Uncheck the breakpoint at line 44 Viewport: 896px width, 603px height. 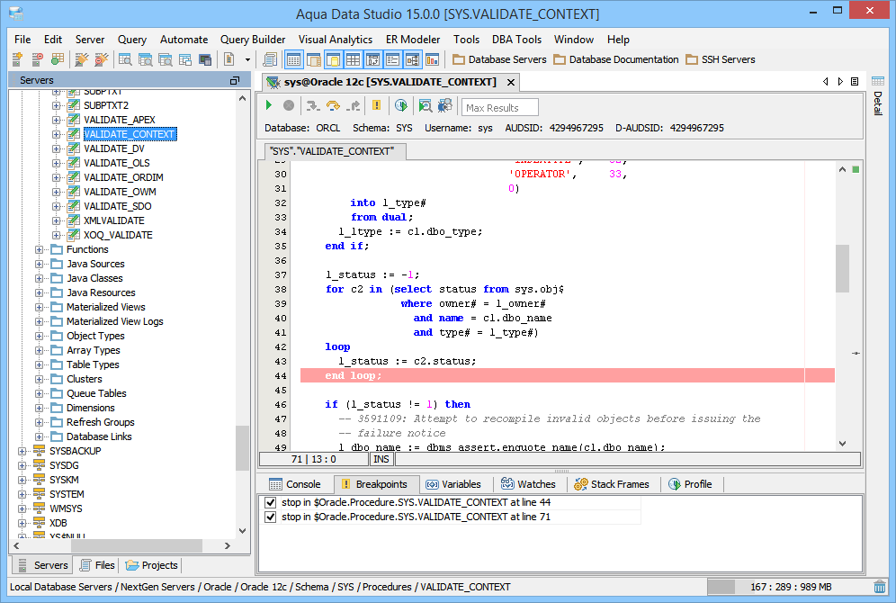point(271,502)
